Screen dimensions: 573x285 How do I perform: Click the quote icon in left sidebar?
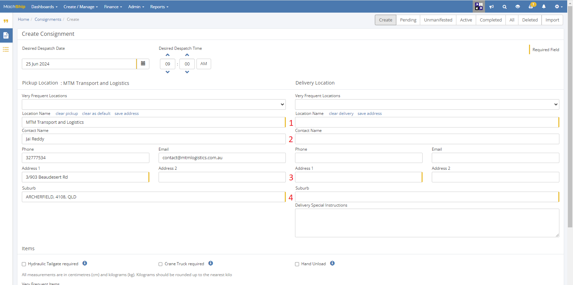pos(6,21)
